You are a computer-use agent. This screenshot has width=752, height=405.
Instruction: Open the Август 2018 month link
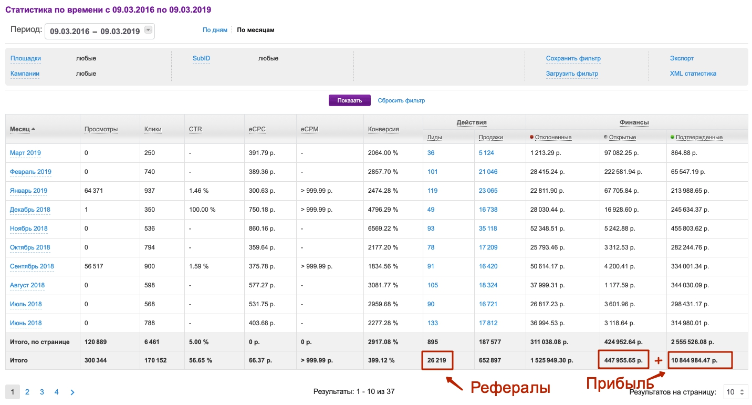[27, 285]
